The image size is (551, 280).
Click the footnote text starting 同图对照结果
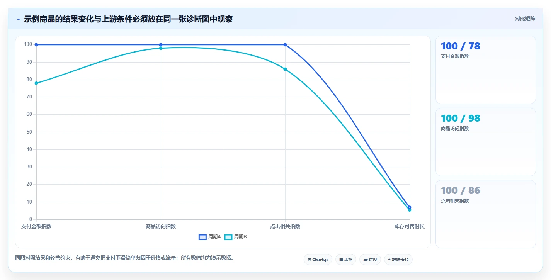(124, 258)
